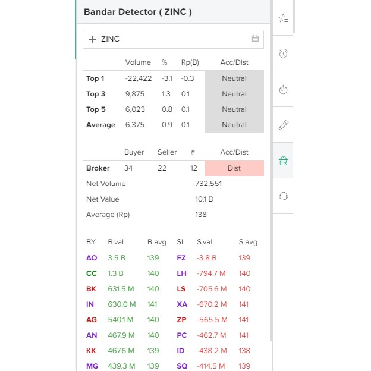Click Top 1 volume value -22,422
This screenshot has width=371, height=371.
pyautogui.click(x=139, y=78)
